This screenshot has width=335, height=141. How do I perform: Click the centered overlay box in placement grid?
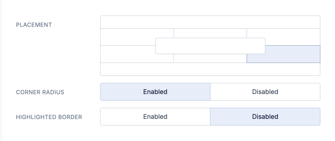210,46
